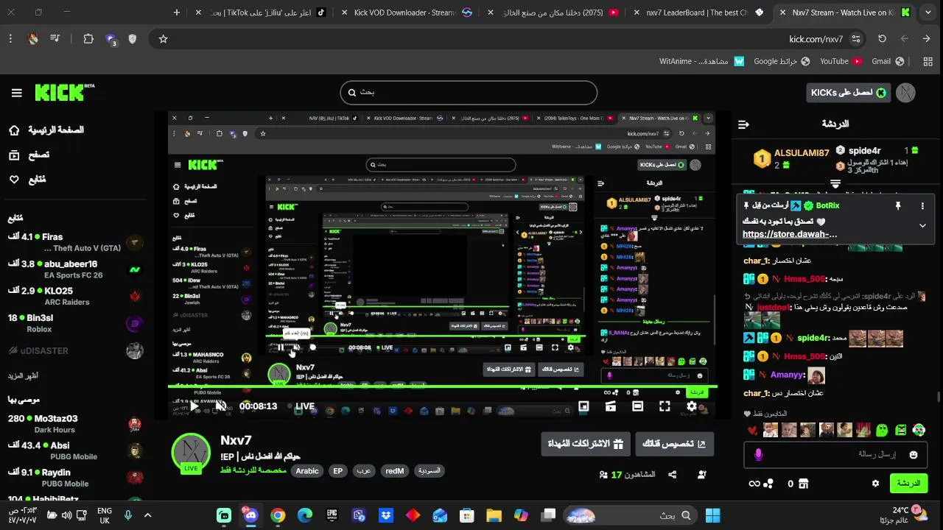The width and height of the screenshot is (943, 530).
Task: Open the home page (الصفحة الرئيسية) sidebar item
Action: click(48, 130)
